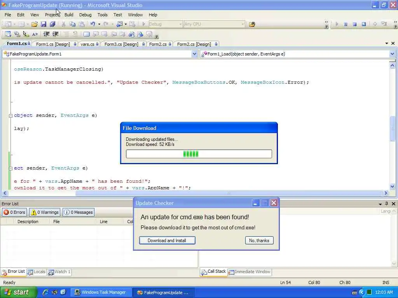Click the Navigate Backward icon

click(x=119, y=24)
